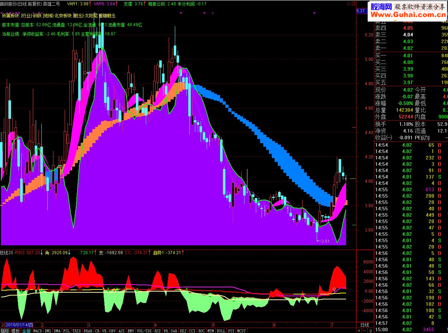Image resolution: width=448 pixels, height=333 pixels.
Task: Open the MTM indicator tab
Action: click(x=211, y=331)
